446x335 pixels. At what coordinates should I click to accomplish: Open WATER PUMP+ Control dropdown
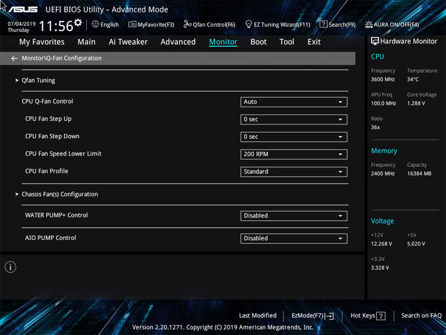tap(294, 216)
